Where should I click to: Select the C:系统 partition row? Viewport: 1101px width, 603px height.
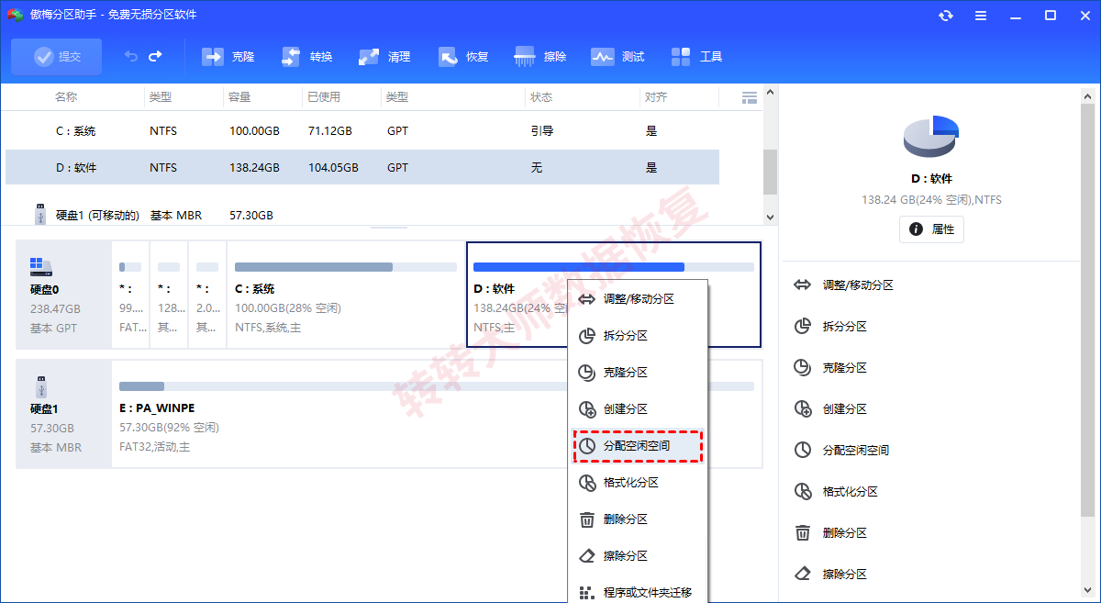click(x=362, y=131)
